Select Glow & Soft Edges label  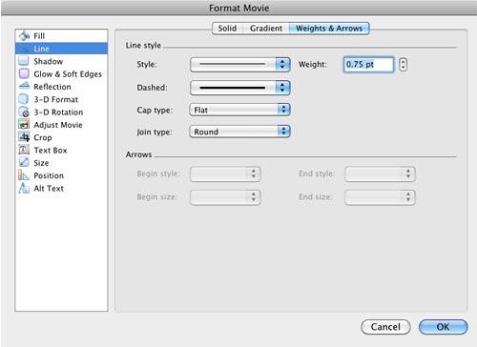click(x=68, y=74)
